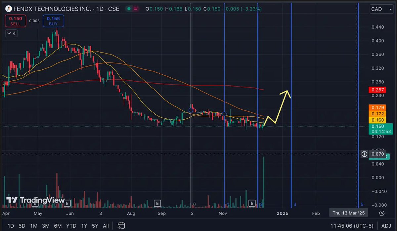This screenshot has width=397, height=231.
Task: Click the FendX company logo icon
Action: coord(9,9)
